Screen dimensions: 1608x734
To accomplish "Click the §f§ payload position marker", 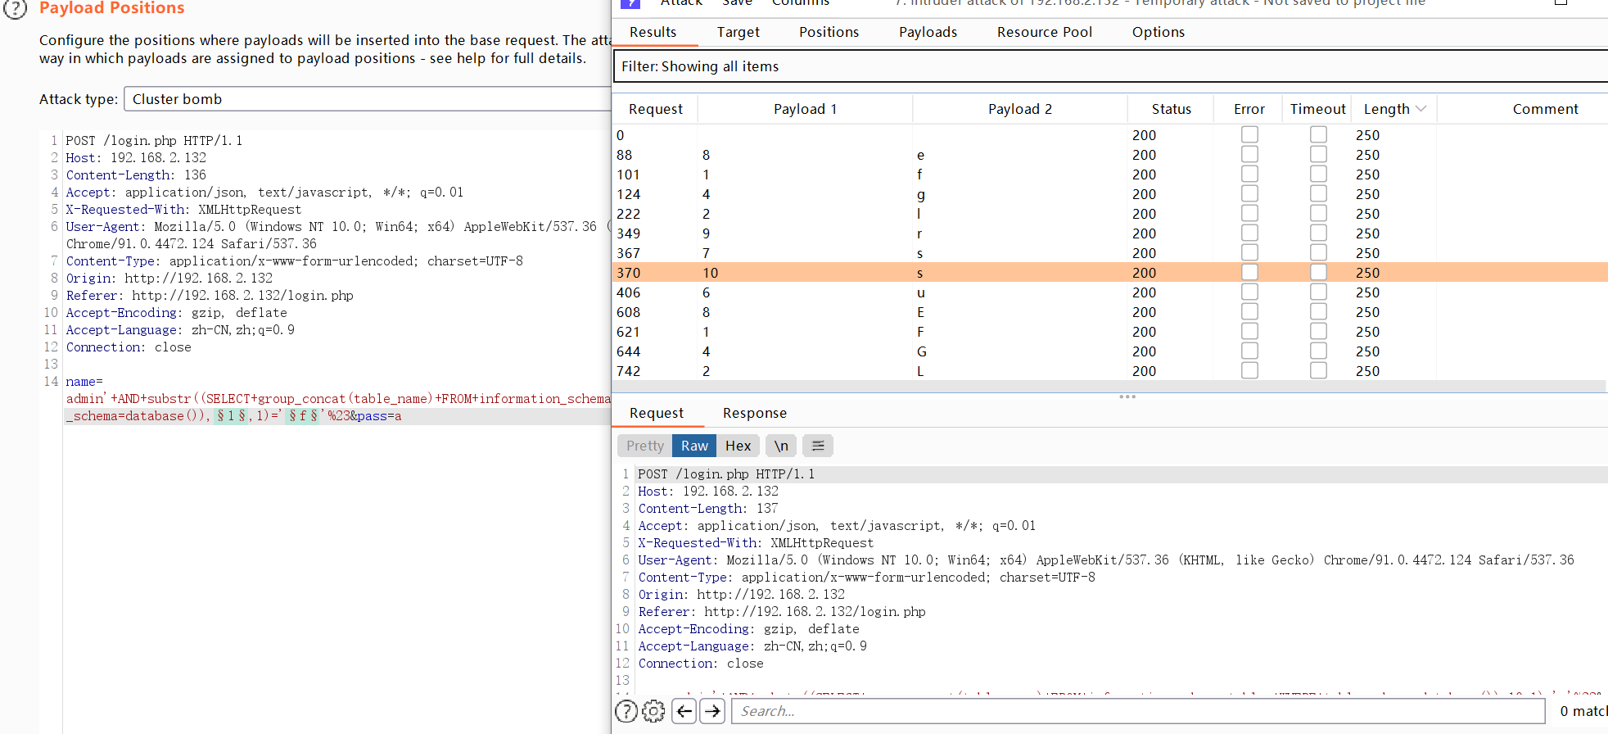I will pos(302,416).
